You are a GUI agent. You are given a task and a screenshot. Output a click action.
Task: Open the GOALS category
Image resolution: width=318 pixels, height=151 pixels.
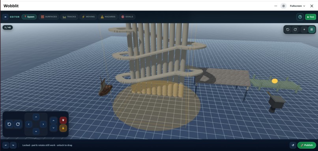point(127,17)
